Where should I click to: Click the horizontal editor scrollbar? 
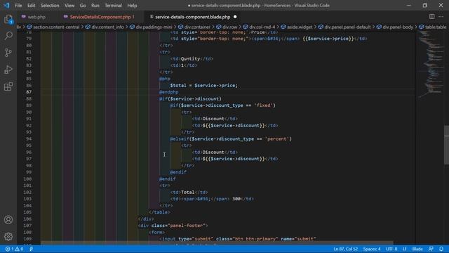(217, 242)
